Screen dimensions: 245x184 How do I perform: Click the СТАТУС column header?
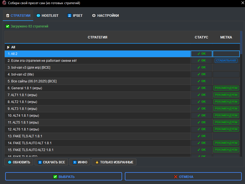[201, 37]
